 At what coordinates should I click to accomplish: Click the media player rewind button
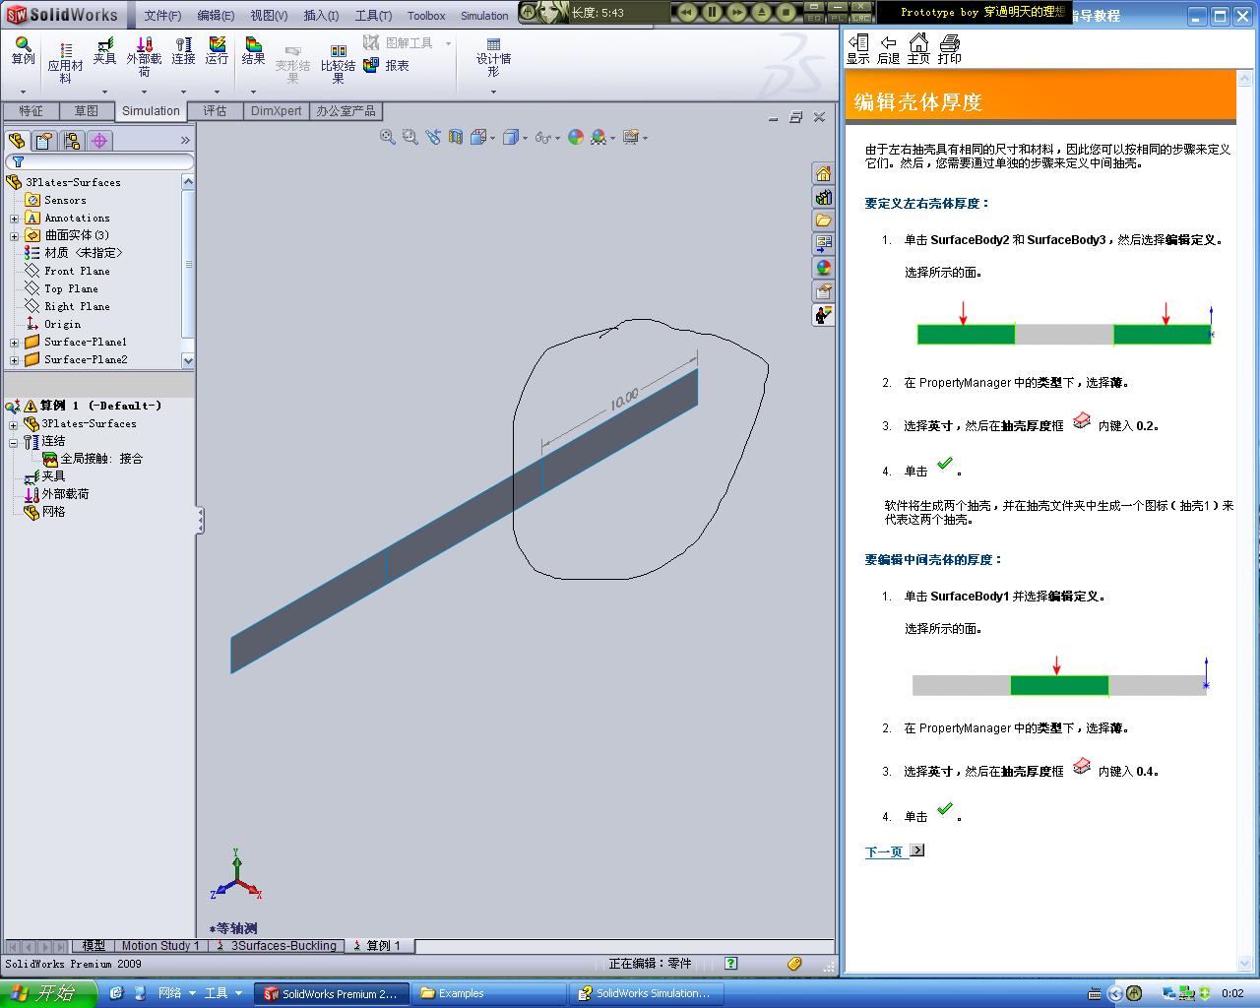(x=687, y=13)
